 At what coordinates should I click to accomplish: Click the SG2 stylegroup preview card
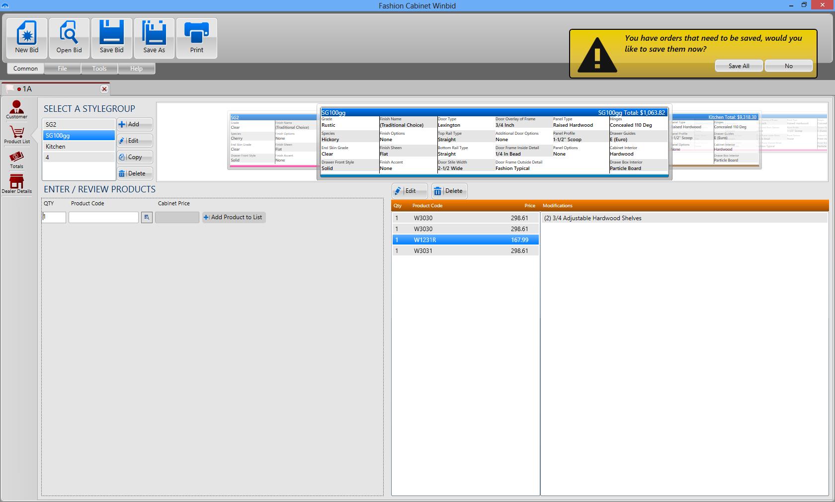pos(272,140)
